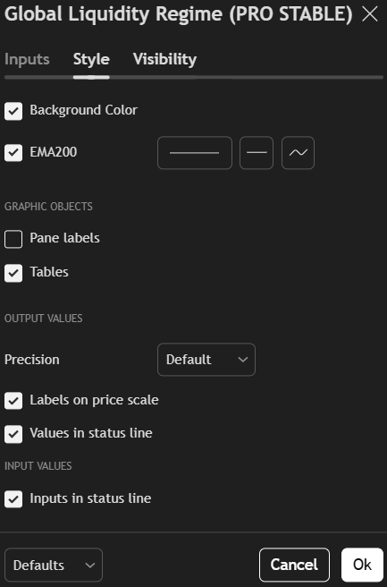Select the Style tab

[x=91, y=59]
